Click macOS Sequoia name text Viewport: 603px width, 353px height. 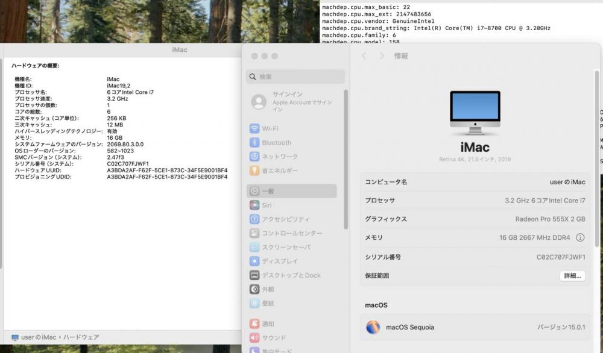[x=410, y=327]
